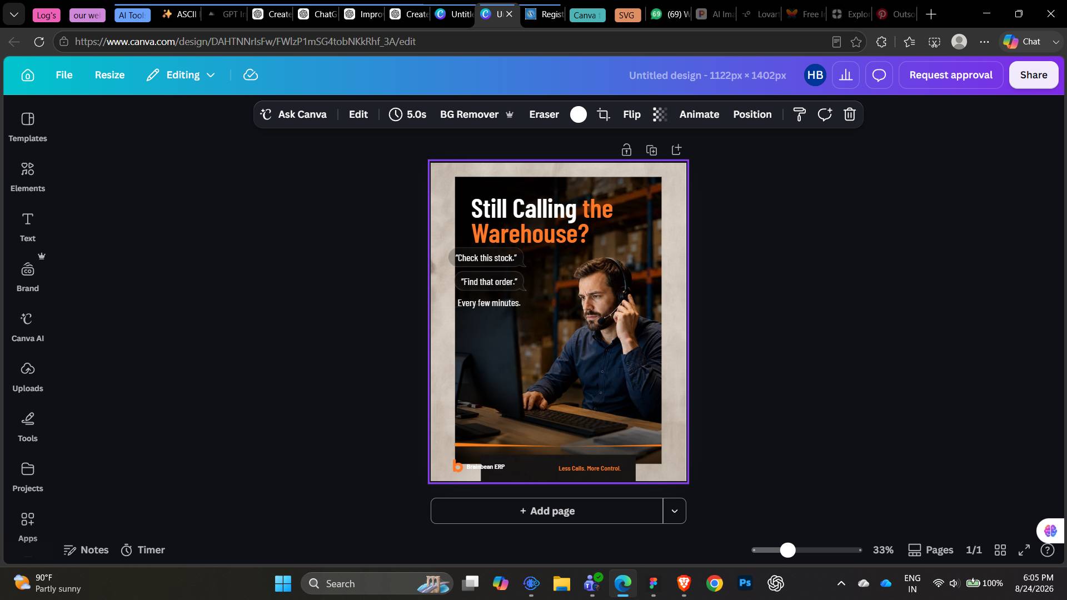Image resolution: width=1067 pixels, height=600 pixels.
Task: Expand the Add page options arrow
Action: pos(675,511)
